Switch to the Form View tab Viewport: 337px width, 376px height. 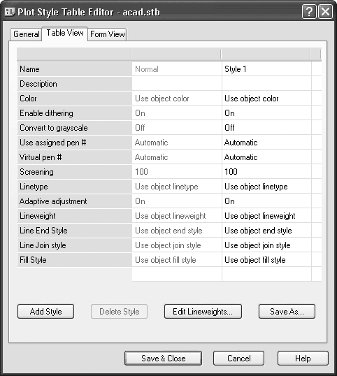pyautogui.click(x=107, y=34)
